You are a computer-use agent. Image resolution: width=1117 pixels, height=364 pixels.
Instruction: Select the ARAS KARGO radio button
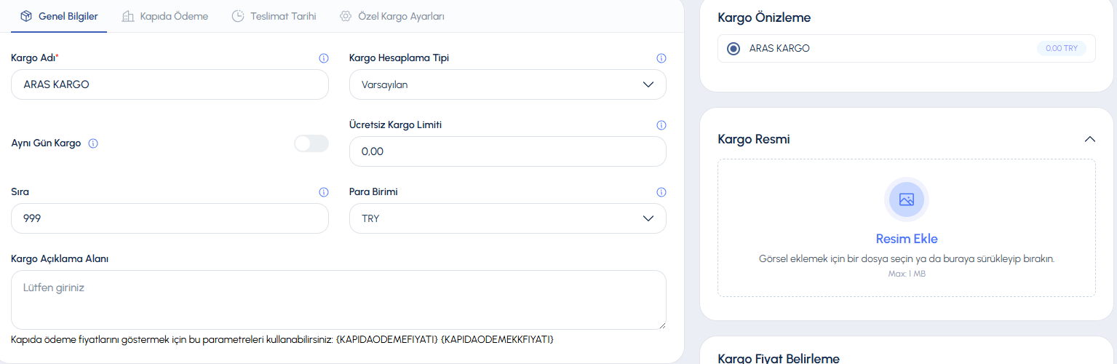click(734, 49)
